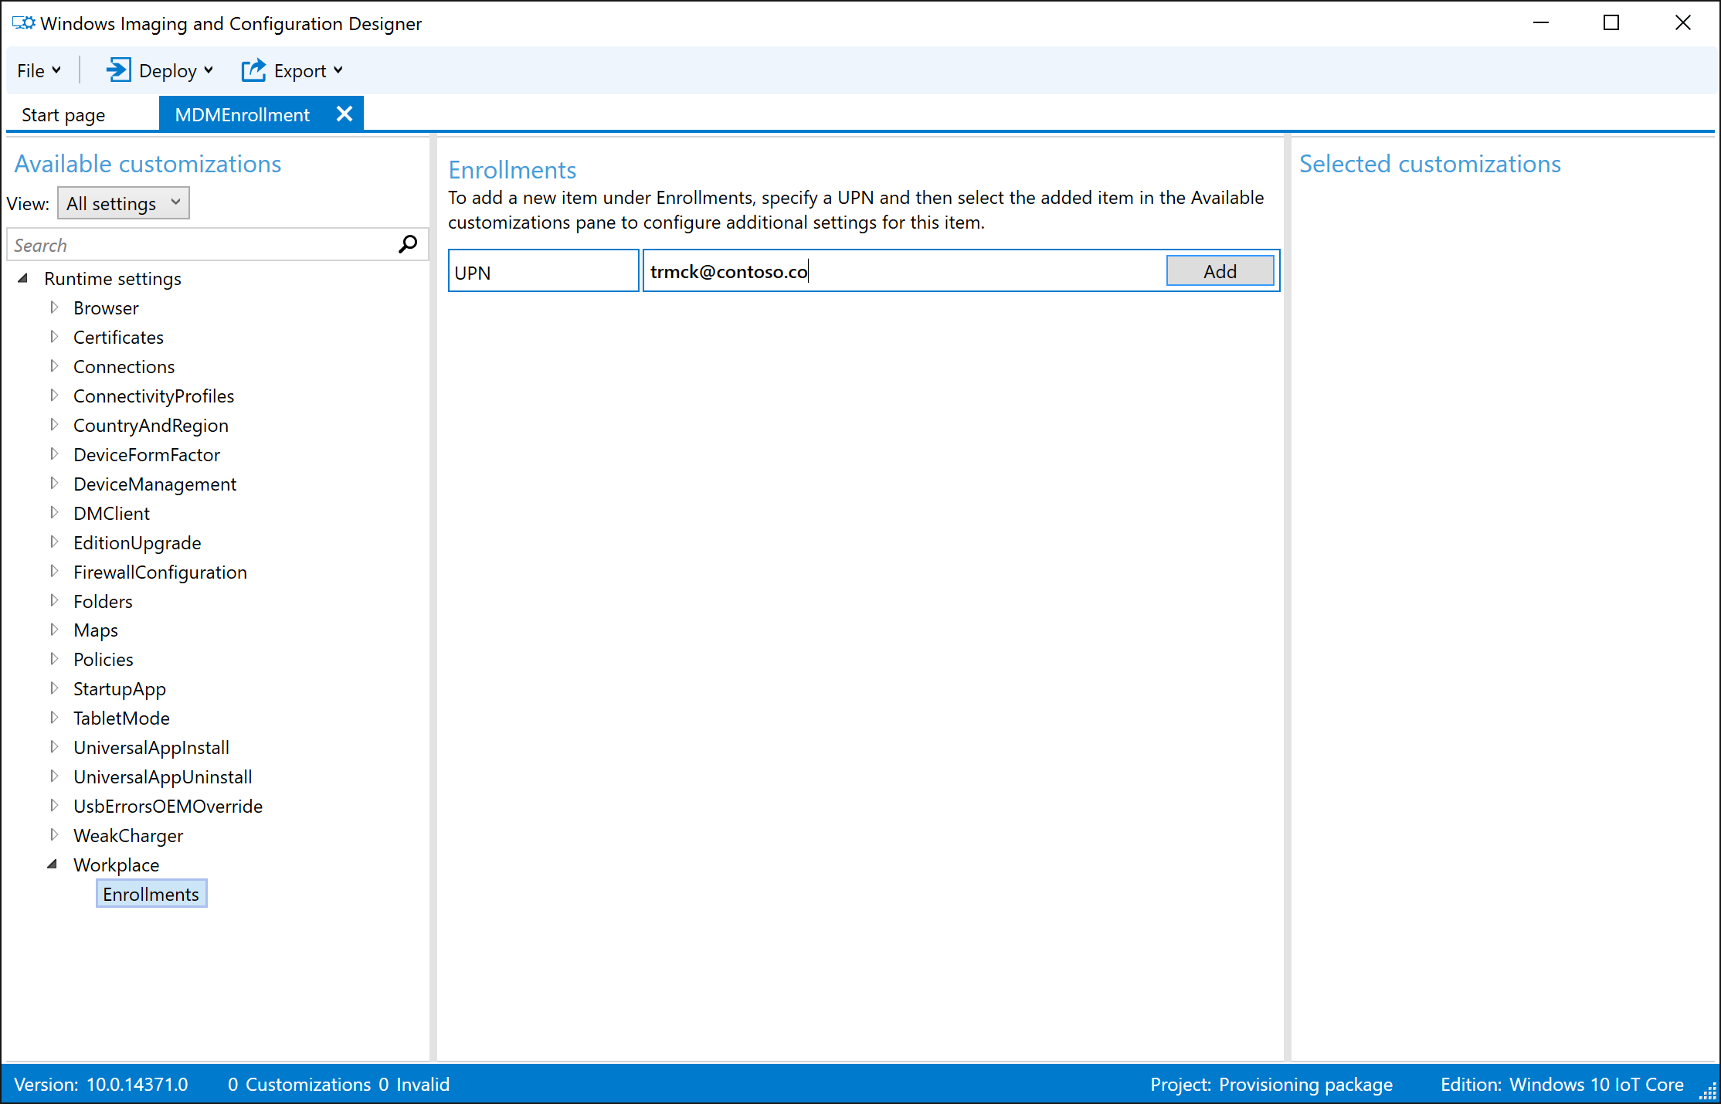Collapse the Runtime settings node

[23, 278]
